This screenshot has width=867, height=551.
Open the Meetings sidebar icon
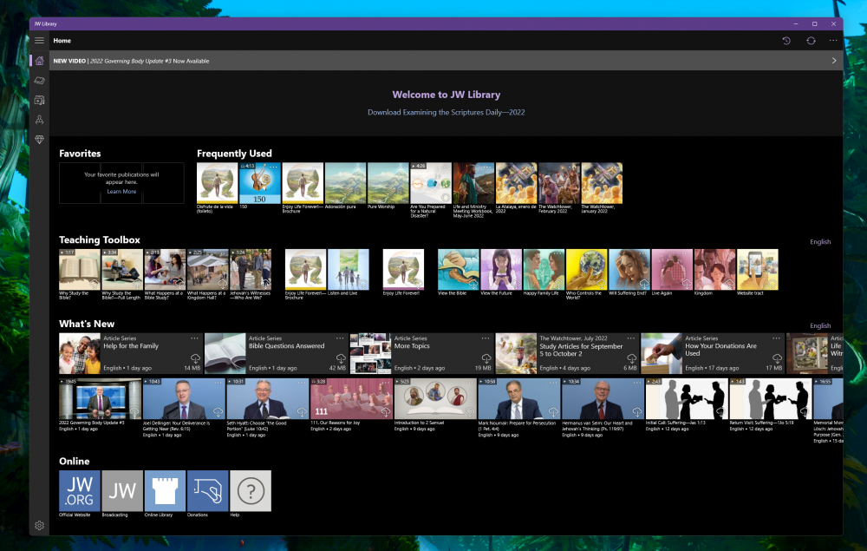tap(39, 120)
